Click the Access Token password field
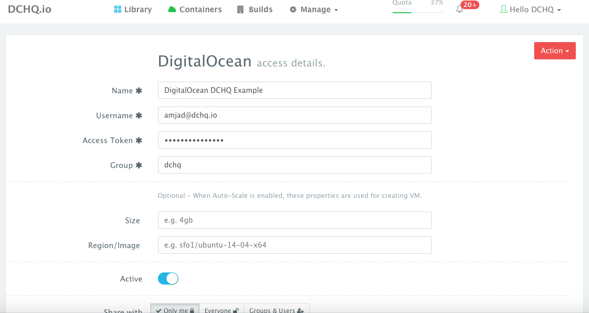589x313 pixels. [x=294, y=140]
